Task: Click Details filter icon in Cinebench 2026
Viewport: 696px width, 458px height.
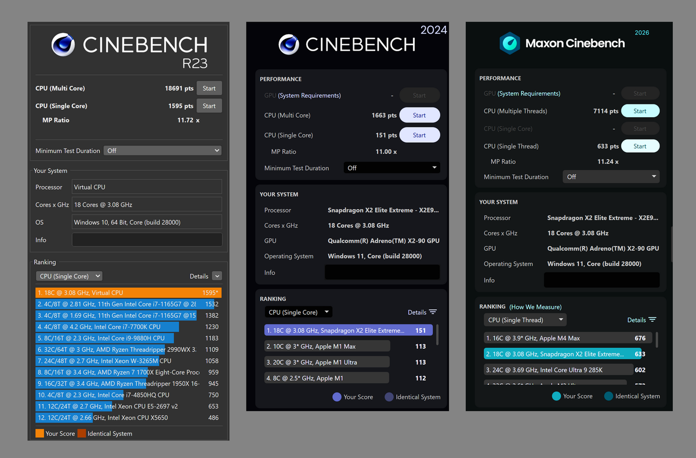Action: tap(652, 320)
